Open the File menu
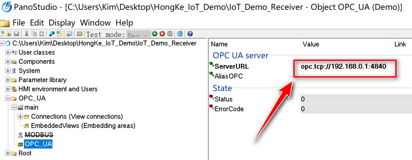 pyautogui.click(x=19, y=23)
